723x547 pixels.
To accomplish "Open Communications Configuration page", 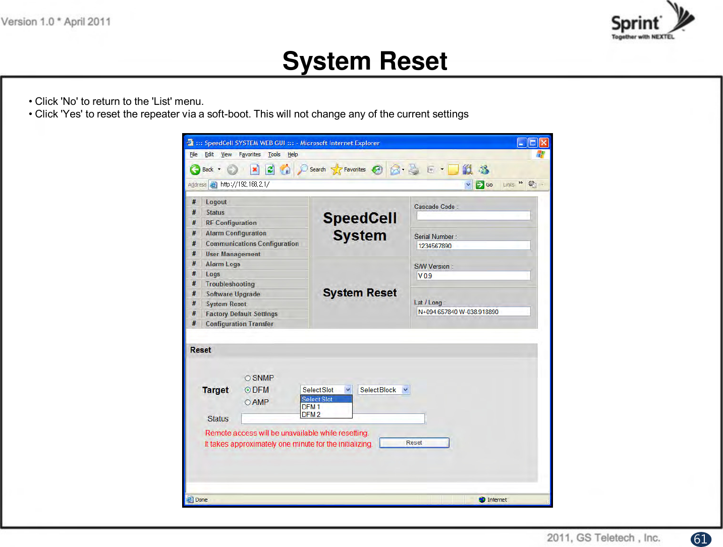I will click(x=252, y=244).
